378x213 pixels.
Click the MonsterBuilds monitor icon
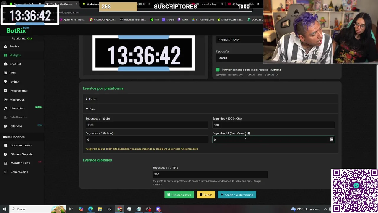pos(5,163)
